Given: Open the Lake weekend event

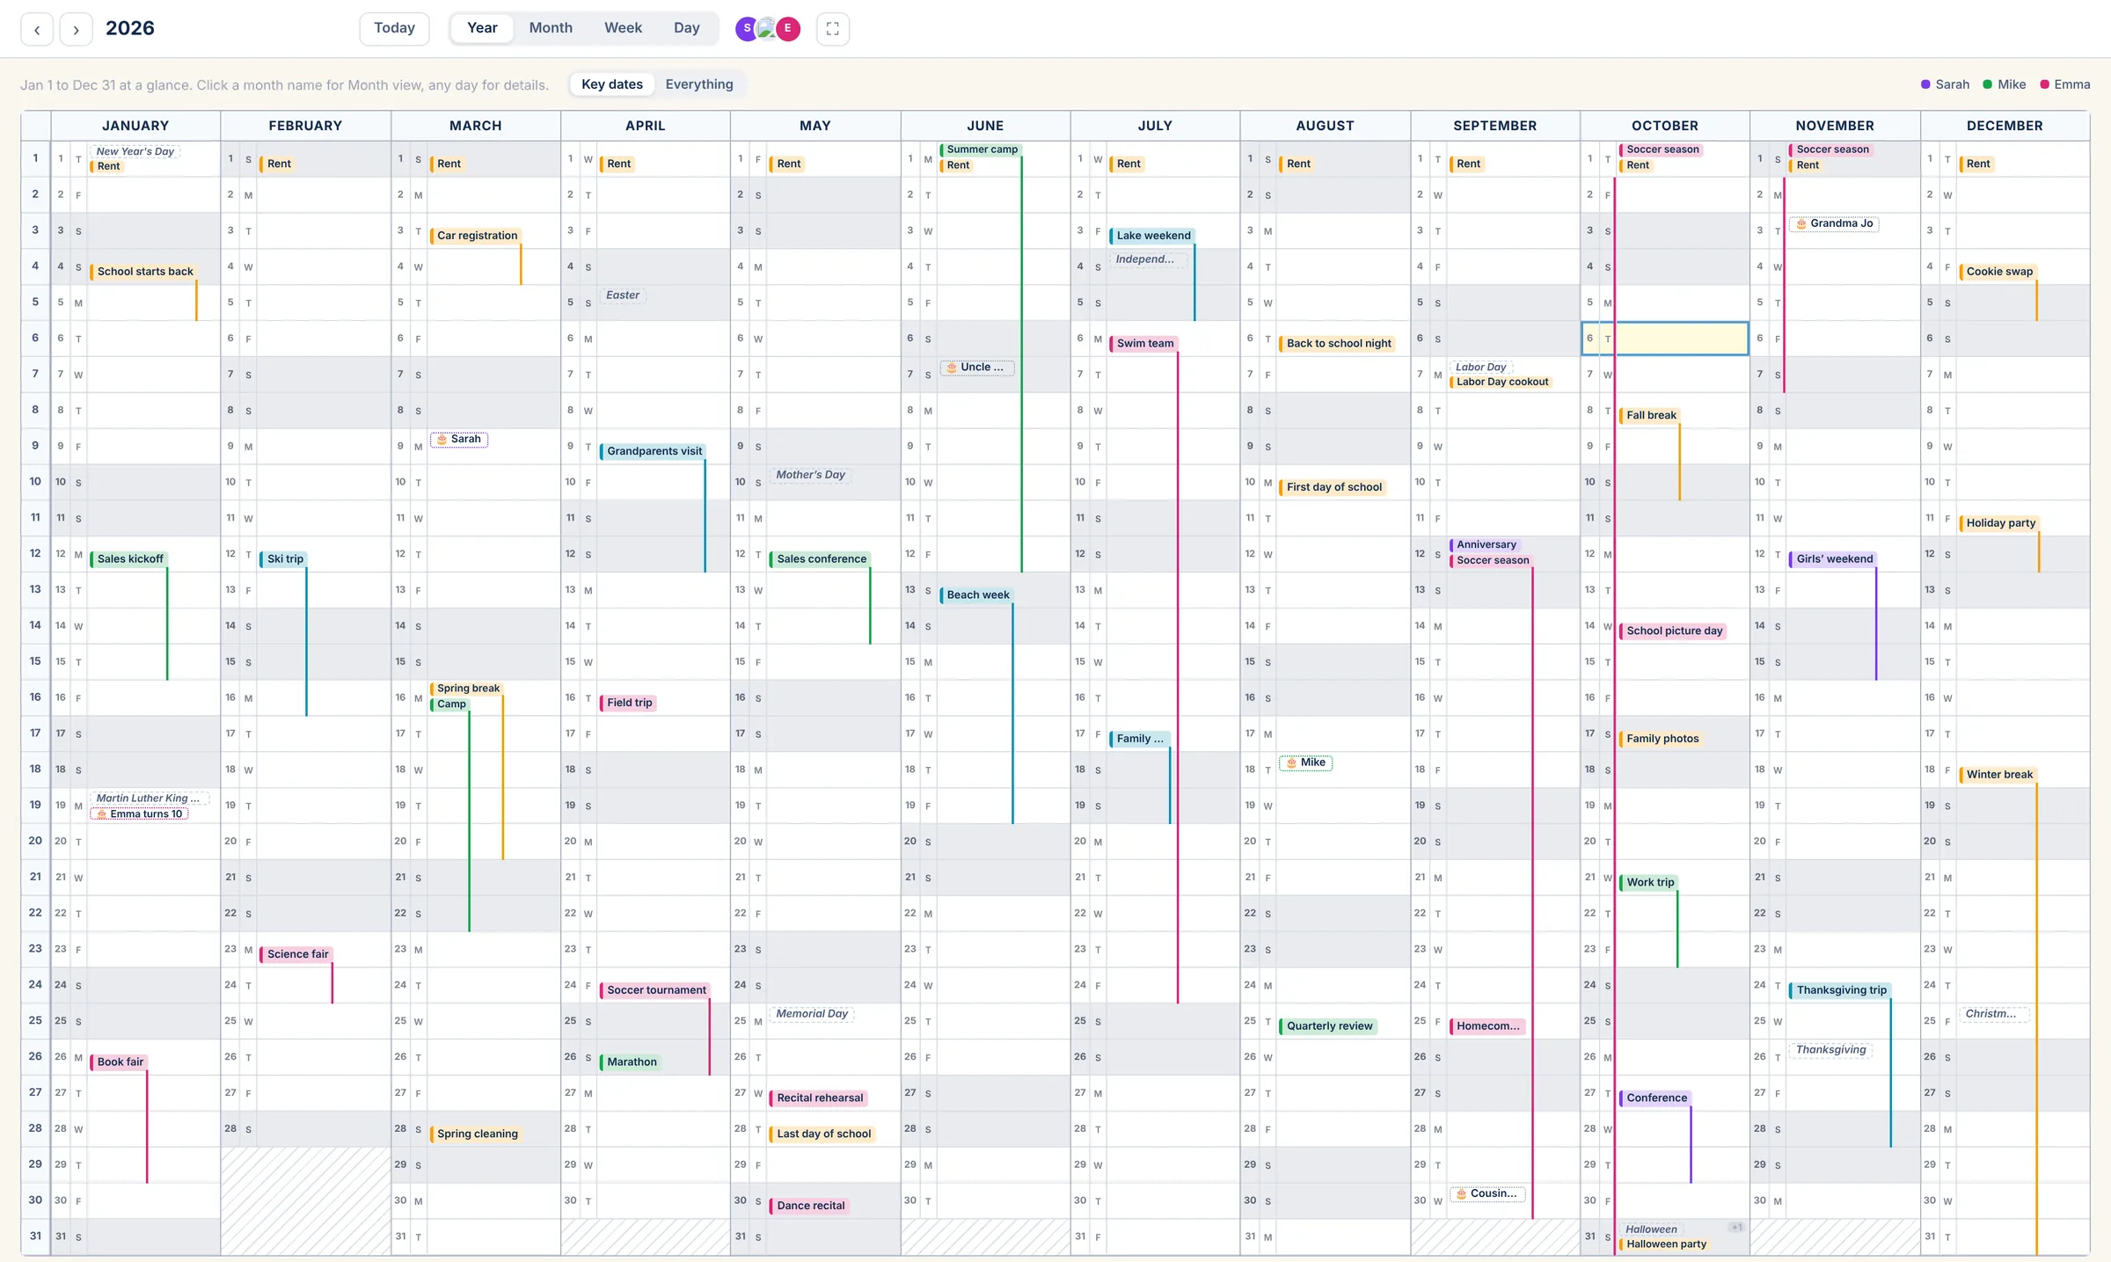Looking at the screenshot, I should (1151, 236).
